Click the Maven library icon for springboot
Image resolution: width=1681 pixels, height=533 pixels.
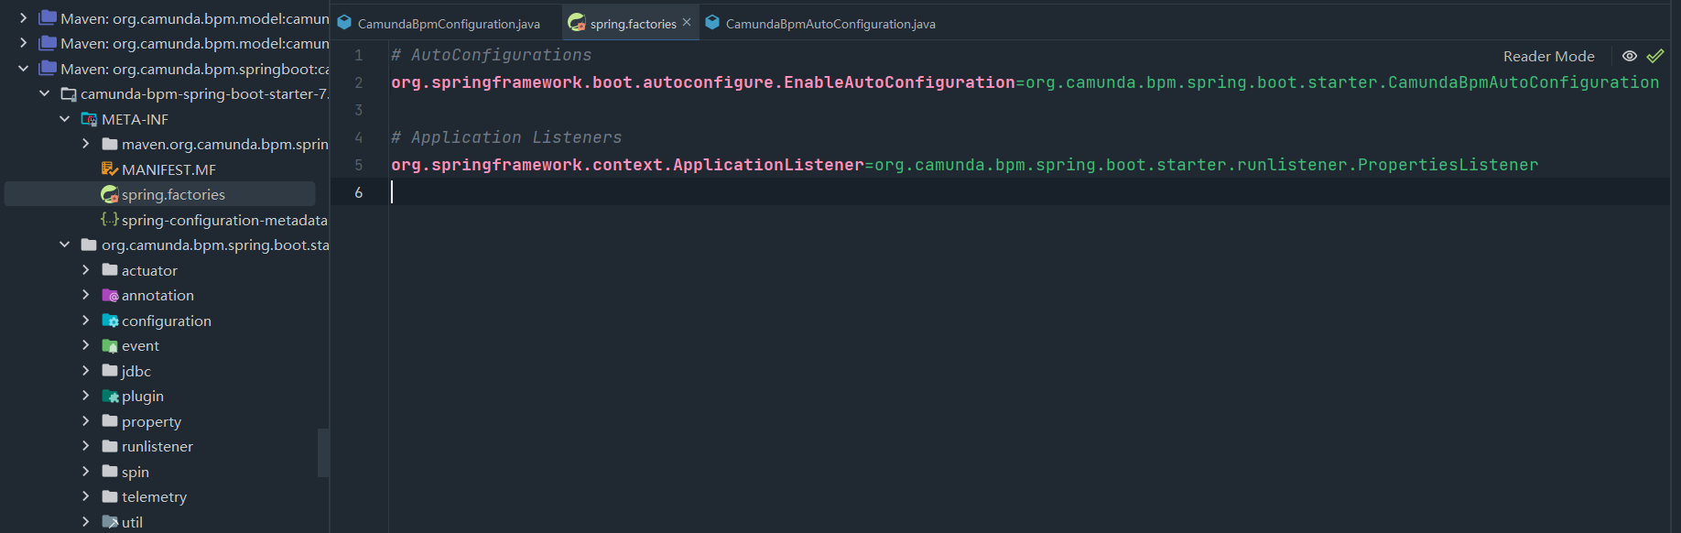point(49,68)
